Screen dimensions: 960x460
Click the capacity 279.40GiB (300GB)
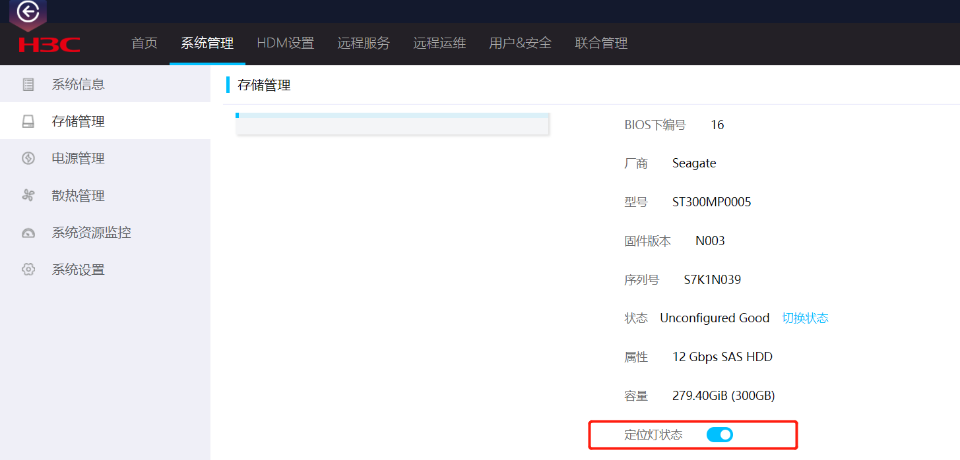[723, 396]
